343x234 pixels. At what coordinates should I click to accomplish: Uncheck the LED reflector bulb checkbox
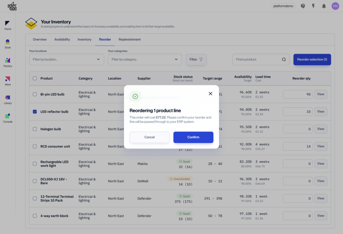pyautogui.click(x=35, y=112)
